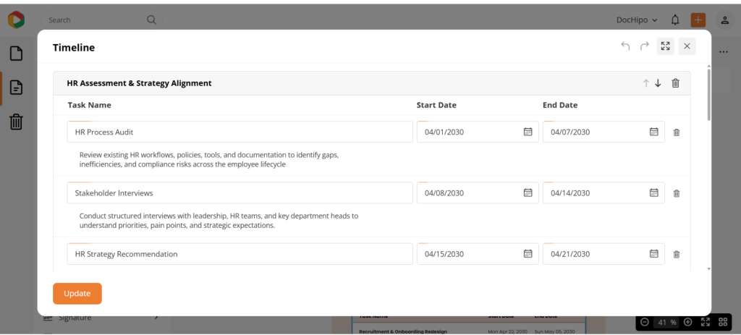Edit the HR Process Audit task name field
The width and height of the screenshot is (741, 335).
(239, 132)
